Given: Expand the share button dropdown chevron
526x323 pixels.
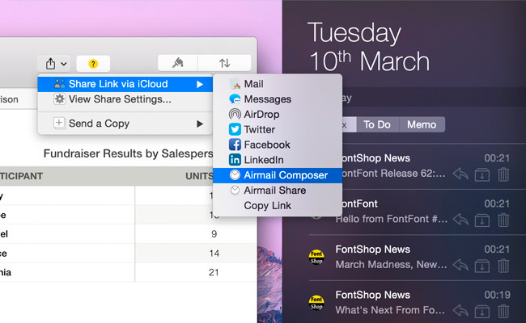Looking at the screenshot, I should pos(64,64).
